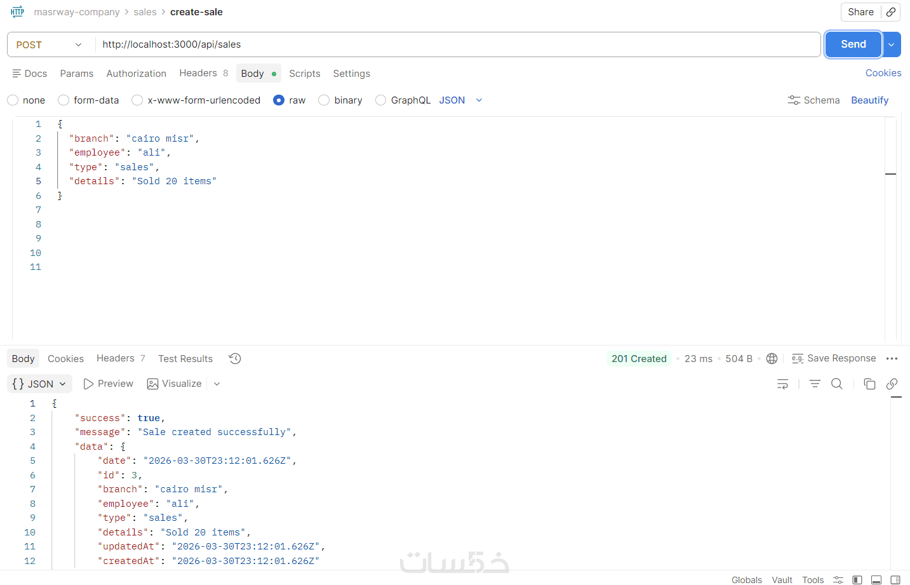Select the form-data body type
The image size is (910, 585).
(x=88, y=100)
